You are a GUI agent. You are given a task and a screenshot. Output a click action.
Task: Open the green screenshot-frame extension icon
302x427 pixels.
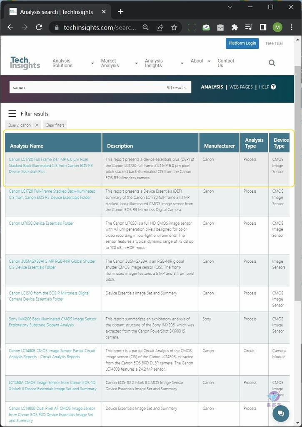[x=192, y=27]
